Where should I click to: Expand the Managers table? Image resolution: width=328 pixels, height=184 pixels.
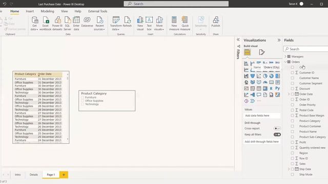[x=285, y=57]
